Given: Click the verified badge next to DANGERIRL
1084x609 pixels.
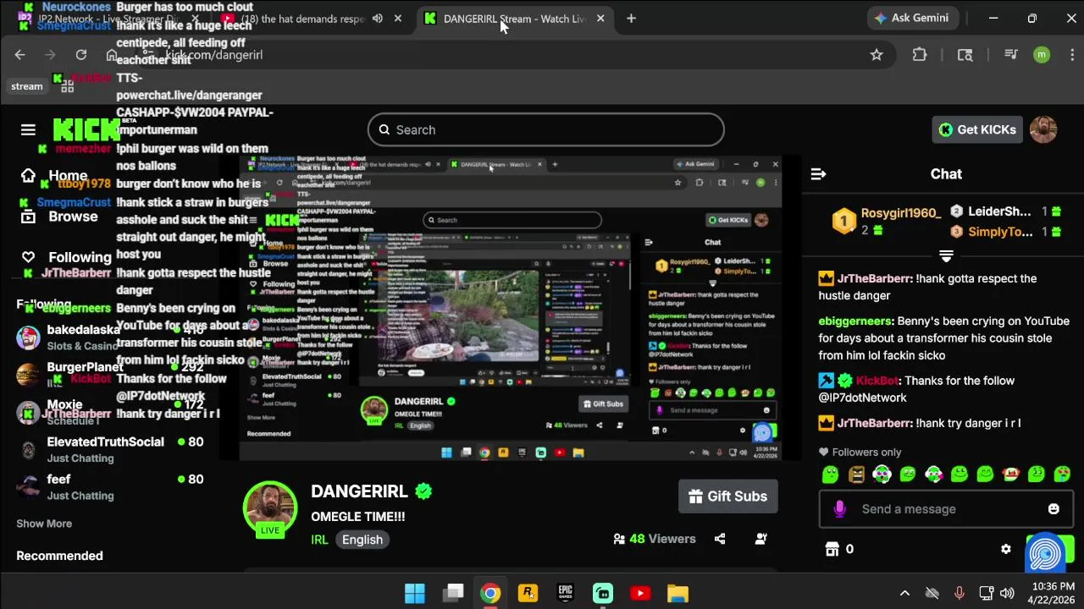Looking at the screenshot, I should tap(423, 491).
